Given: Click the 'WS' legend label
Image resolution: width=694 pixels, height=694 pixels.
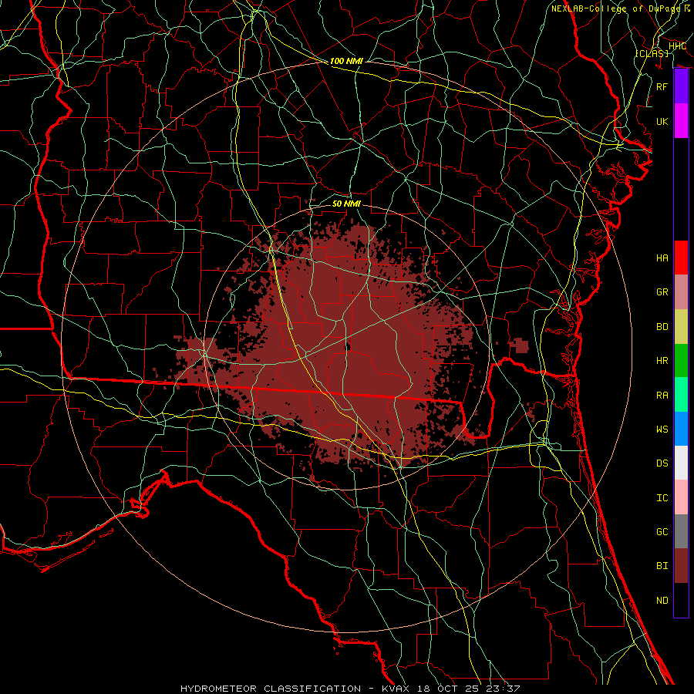Looking at the screenshot, I should (x=662, y=430).
